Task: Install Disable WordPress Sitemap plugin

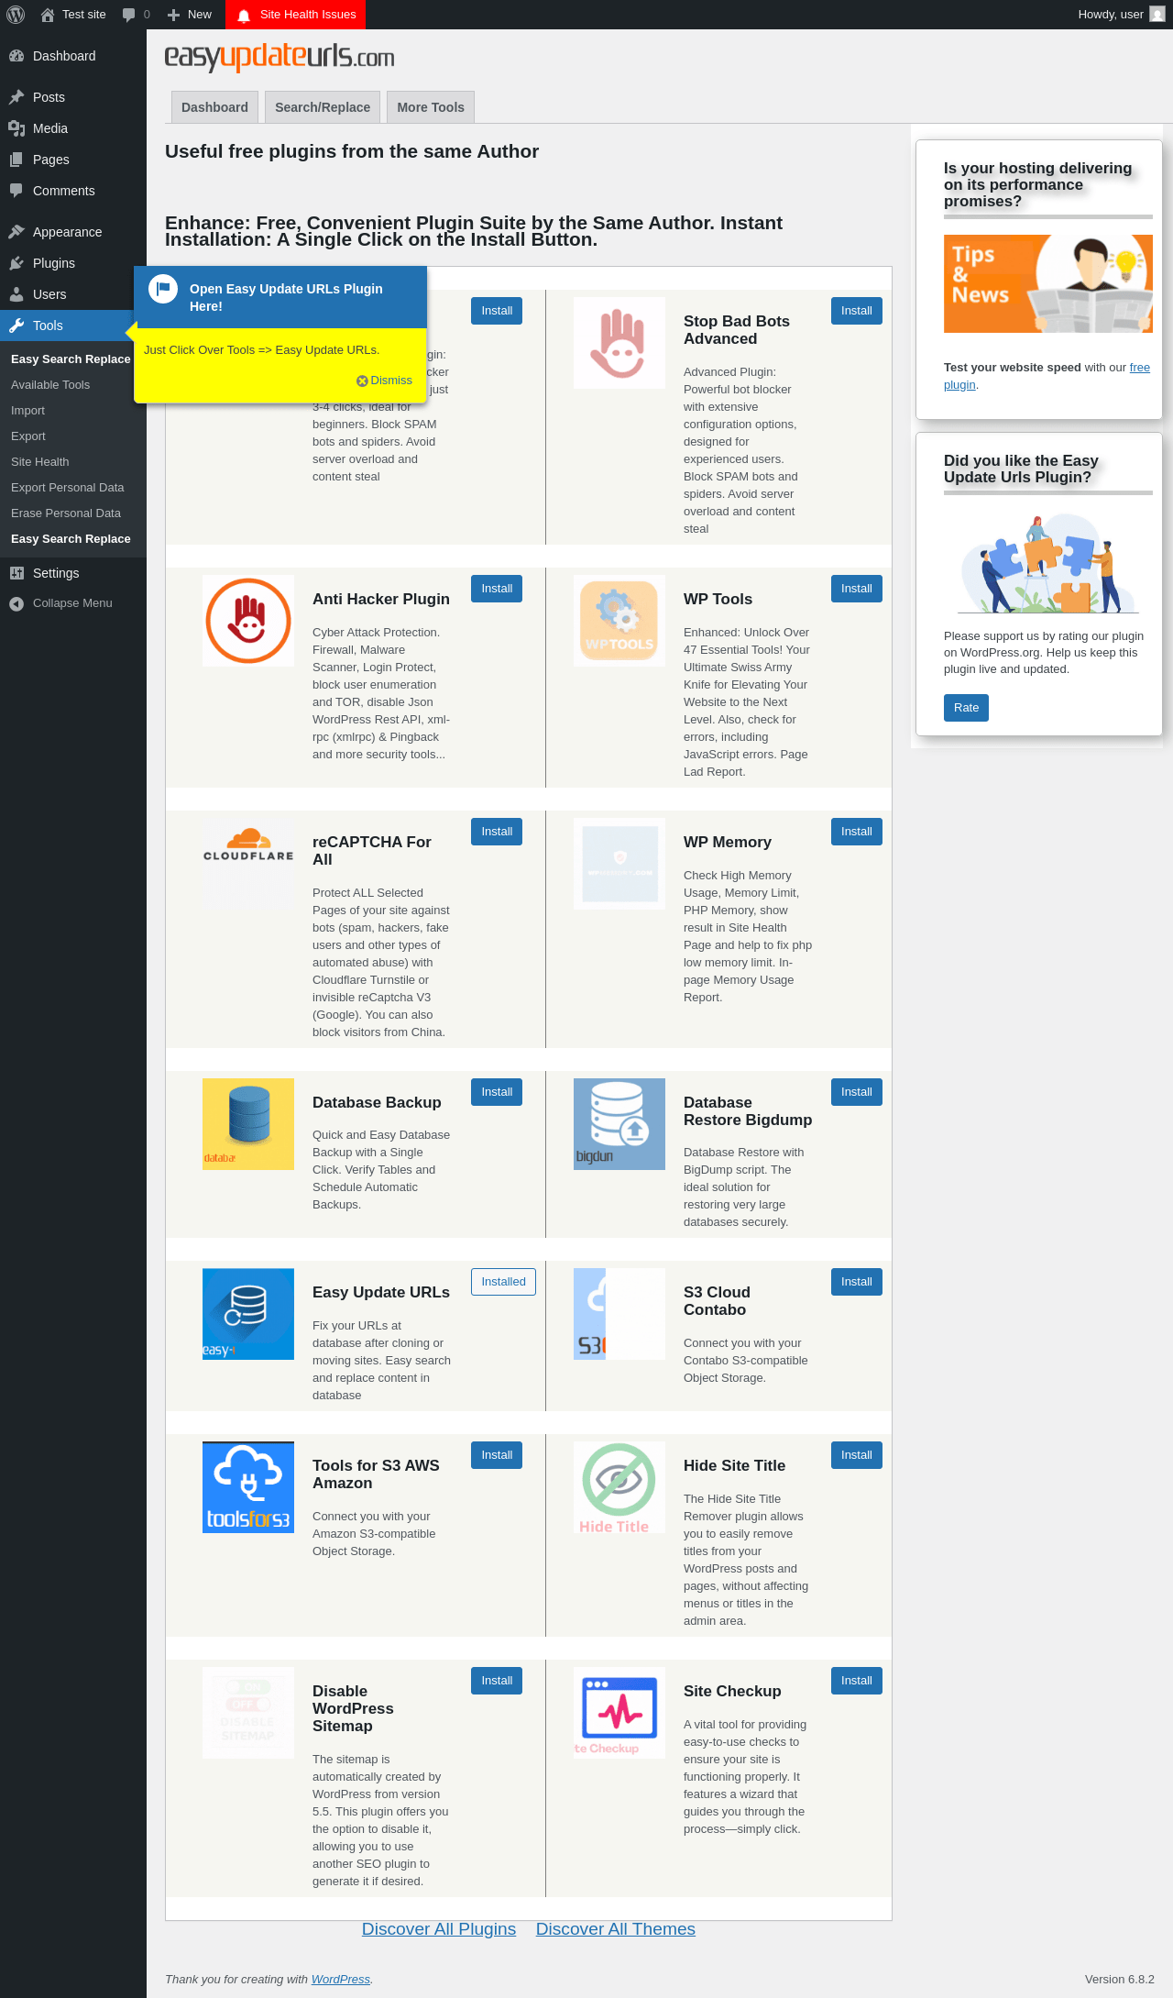Action: [x=497, y=1681]
